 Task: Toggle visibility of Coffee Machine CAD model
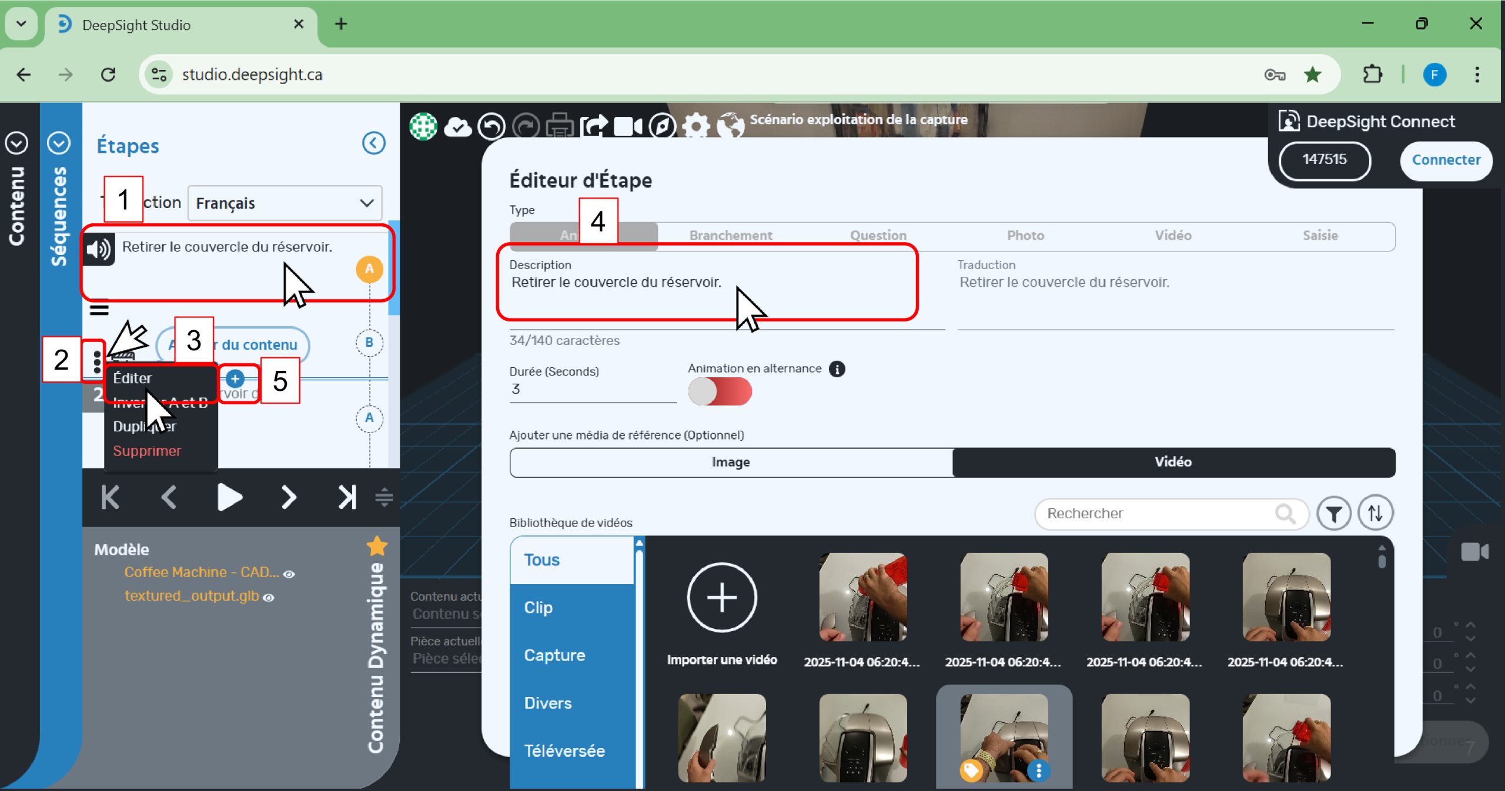pyautogui.click(x=289, y=574)
